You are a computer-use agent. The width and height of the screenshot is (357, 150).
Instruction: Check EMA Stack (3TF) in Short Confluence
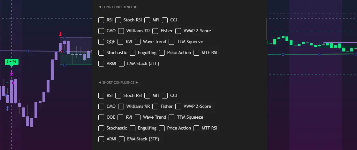pos(122,139)
